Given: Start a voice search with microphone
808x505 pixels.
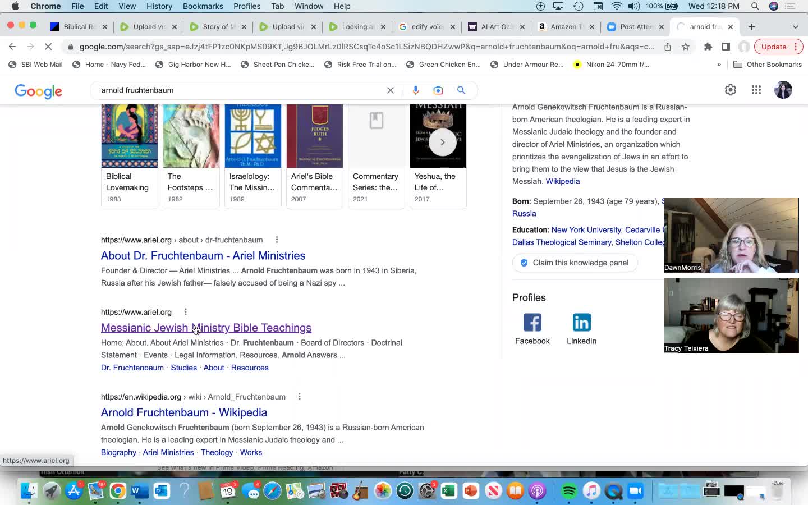Looking at the screenshot, I should point(416,90).
